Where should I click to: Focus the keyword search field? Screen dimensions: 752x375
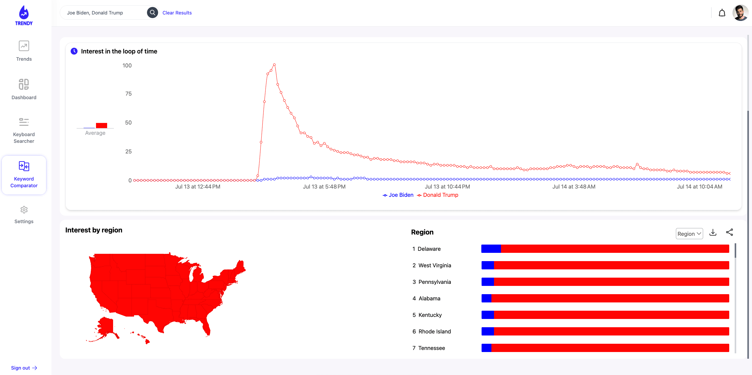pos(105,13)
